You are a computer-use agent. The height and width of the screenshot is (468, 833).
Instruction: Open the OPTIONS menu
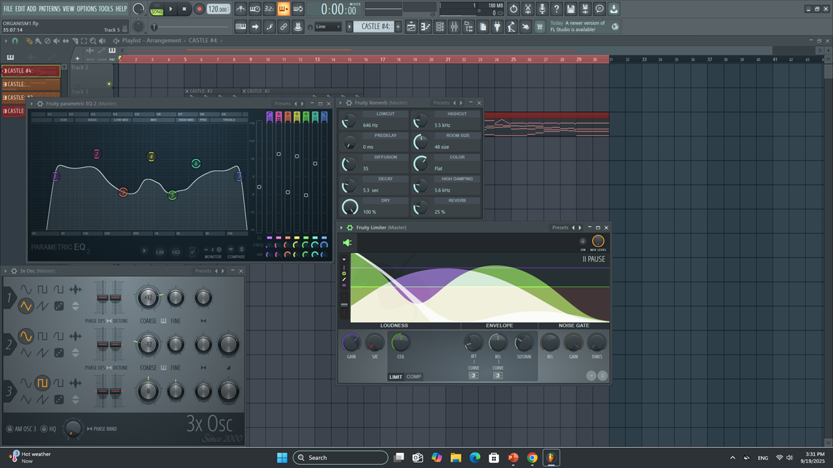click(x=87, y=8)
